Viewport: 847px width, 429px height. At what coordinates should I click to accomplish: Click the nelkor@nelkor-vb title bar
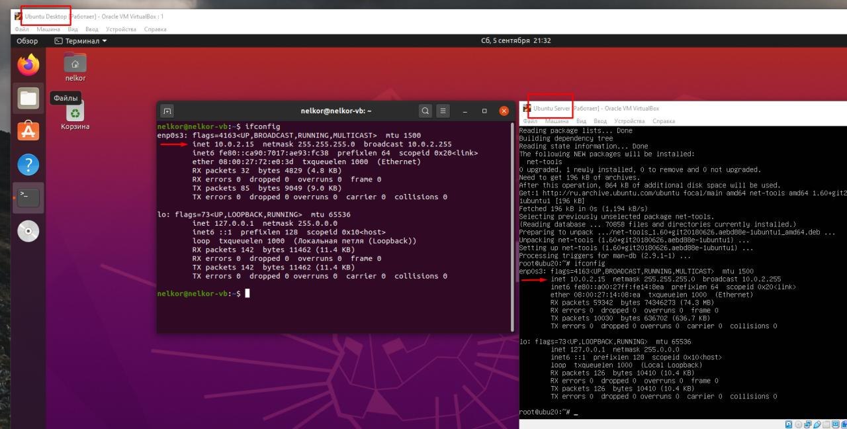tap(335, 111)
